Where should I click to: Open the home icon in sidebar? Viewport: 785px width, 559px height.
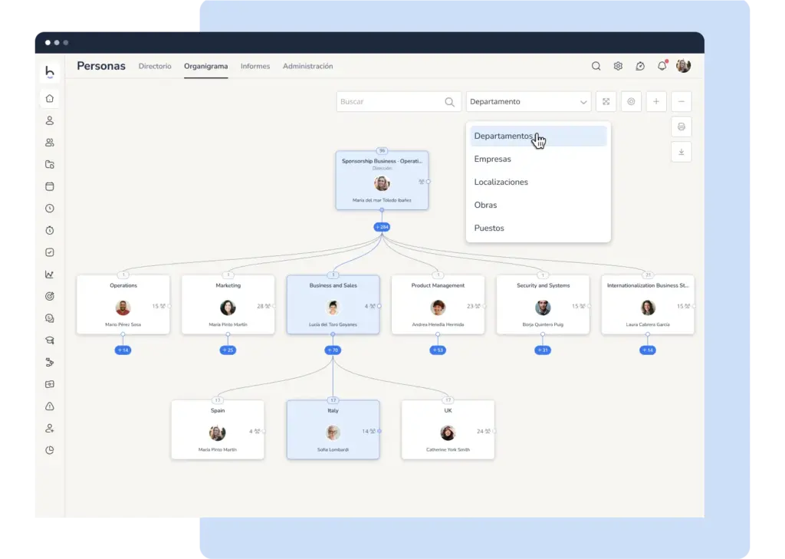point(50,99)
